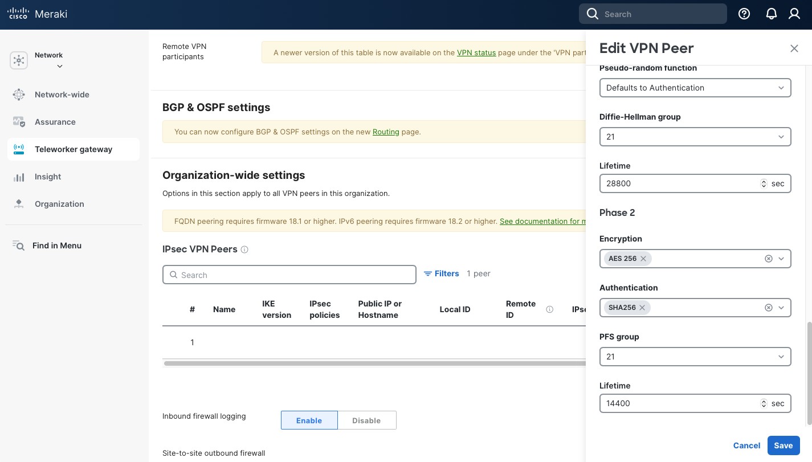Viewport: 812px width, 462px height.
Task: Open the notifications bell icon
Action: [771, 14]
